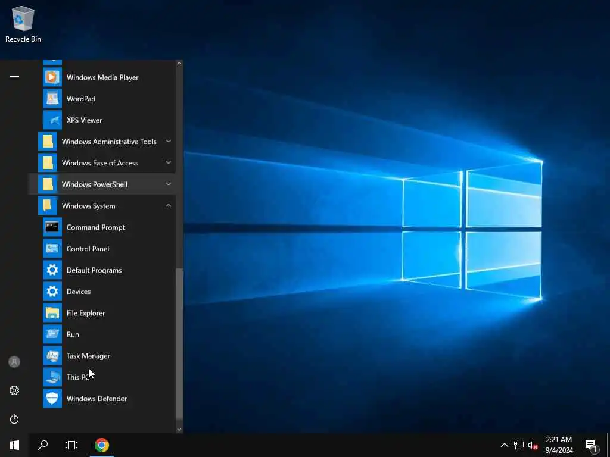Click the Windows Media Player icon

click(x=52, y=77)
